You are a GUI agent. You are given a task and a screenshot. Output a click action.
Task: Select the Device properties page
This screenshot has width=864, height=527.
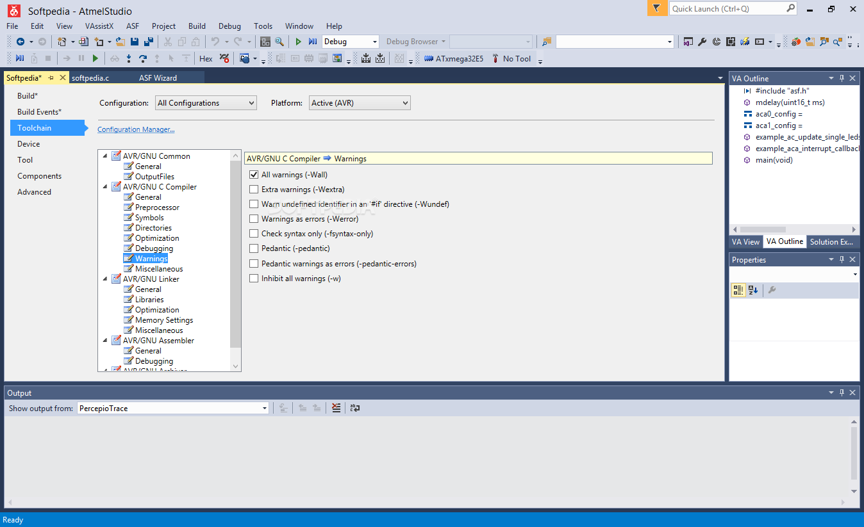coord(29,144)
